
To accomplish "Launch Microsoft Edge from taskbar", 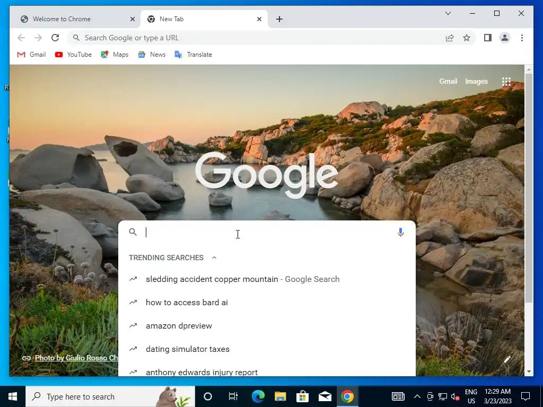I will (x=258, y=396).
